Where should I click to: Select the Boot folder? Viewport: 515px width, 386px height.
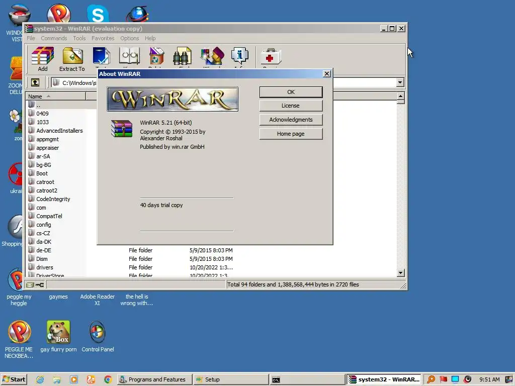(42, 173)
